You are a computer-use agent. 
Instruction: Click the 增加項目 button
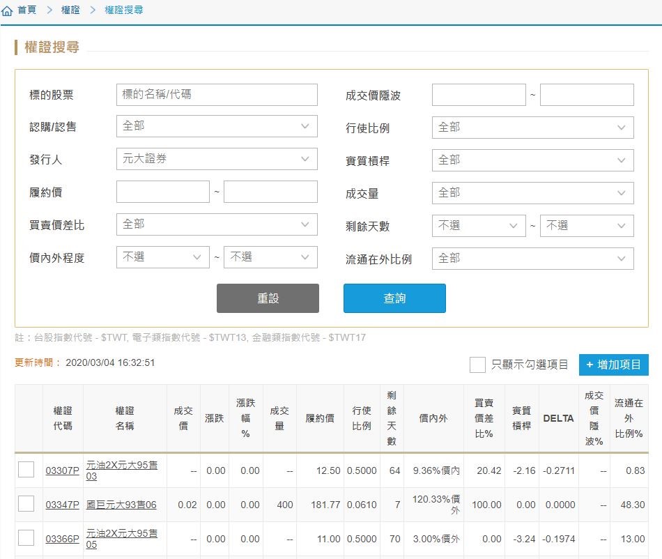[613, 365]
